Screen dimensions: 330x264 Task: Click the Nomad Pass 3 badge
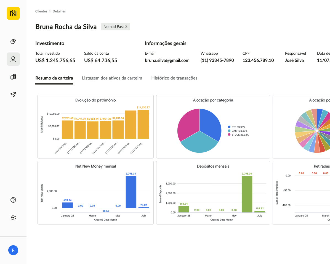pyautogui.click(x=116, y=27)
